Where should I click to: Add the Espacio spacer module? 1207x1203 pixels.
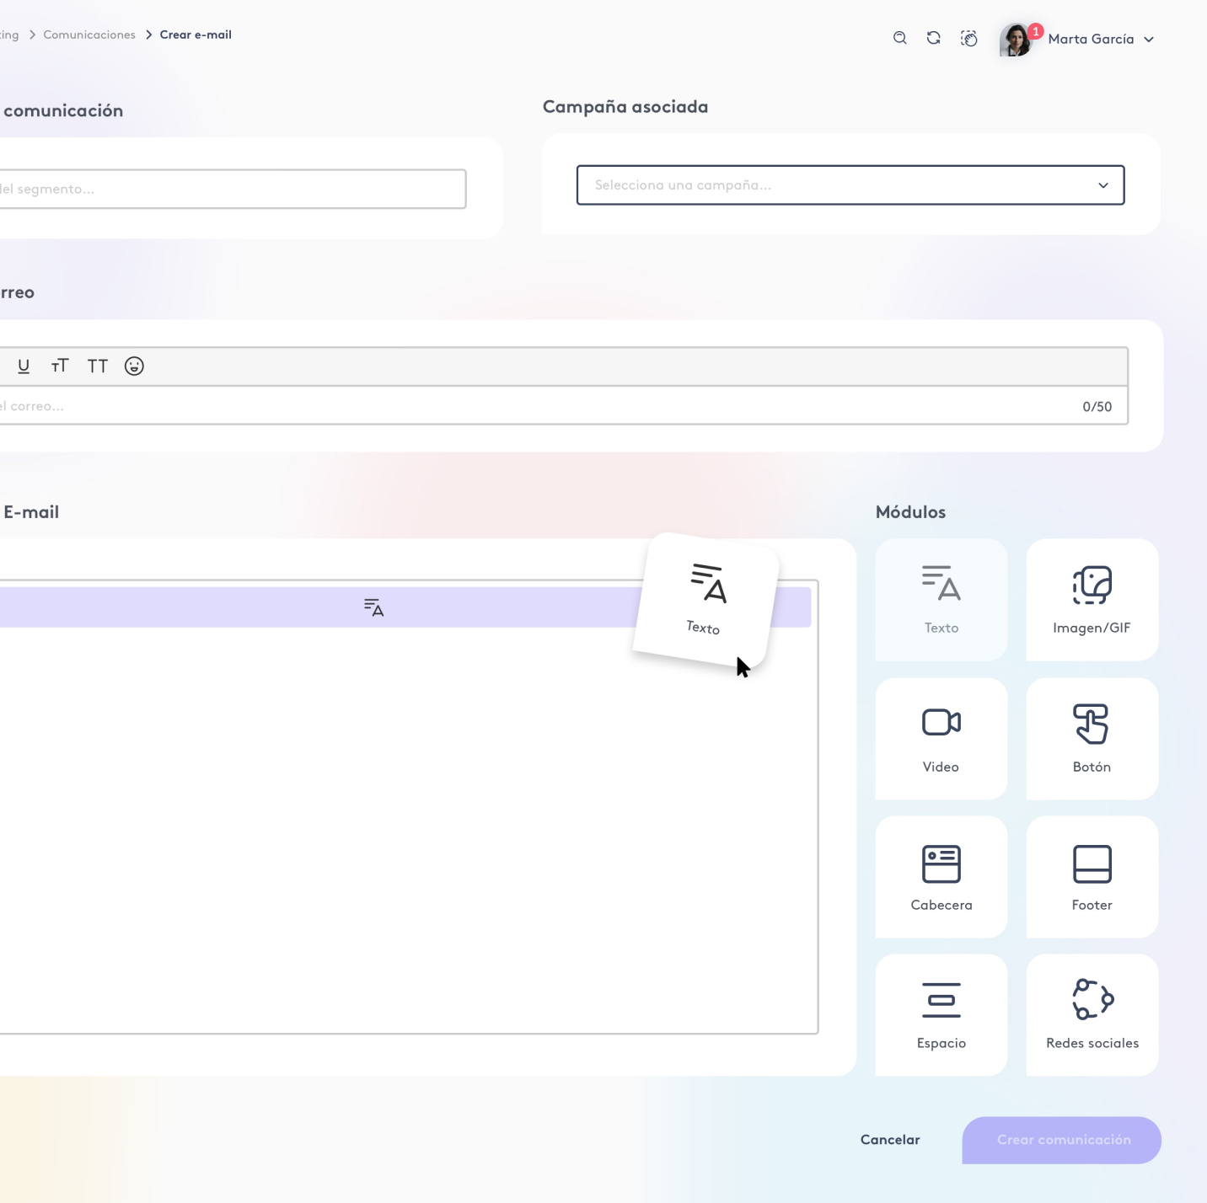point(941,1015)
